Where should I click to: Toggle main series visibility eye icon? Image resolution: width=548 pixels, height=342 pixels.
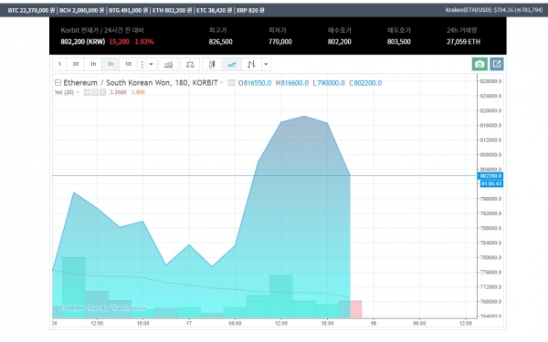[x=231, y=83]
